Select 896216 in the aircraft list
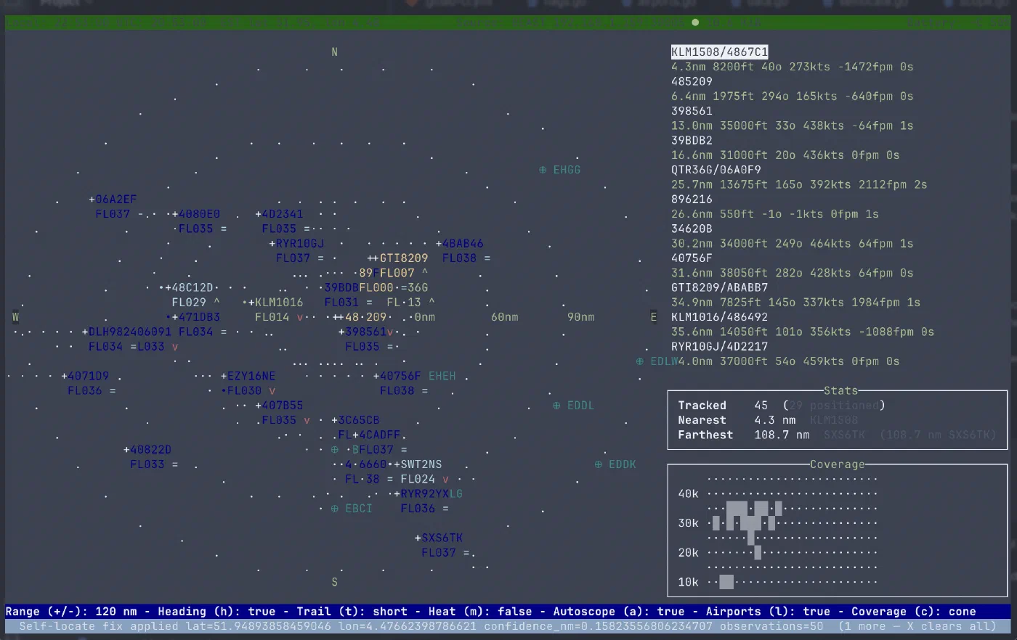The width and height of the screenshot is (1017, 640). point(692,199)
